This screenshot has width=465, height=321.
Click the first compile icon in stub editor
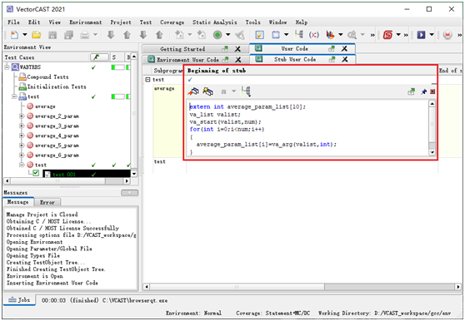(x=193, y=91)
